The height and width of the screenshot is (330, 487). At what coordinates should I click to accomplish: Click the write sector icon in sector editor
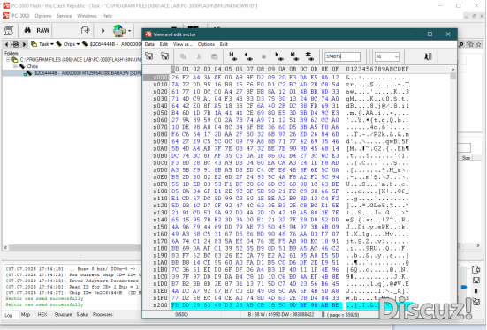coord(164,56)
